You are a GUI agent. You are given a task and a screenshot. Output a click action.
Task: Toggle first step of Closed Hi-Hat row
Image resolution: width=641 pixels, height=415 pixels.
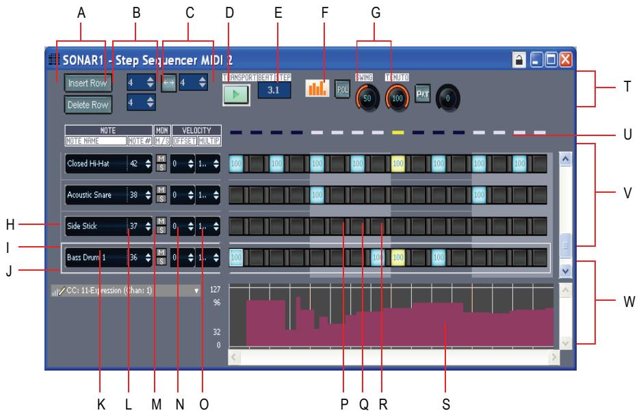click(236, 163)
